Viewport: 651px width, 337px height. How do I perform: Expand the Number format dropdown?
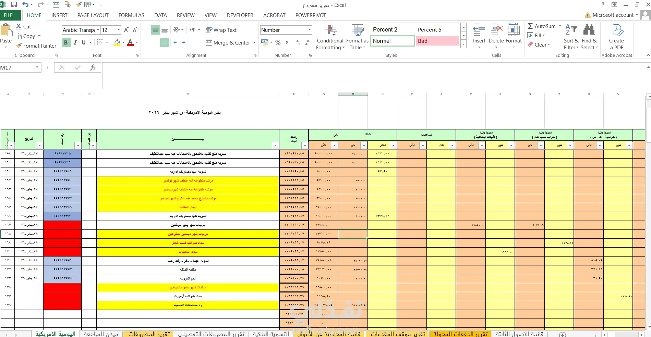[x=309, y=30]
